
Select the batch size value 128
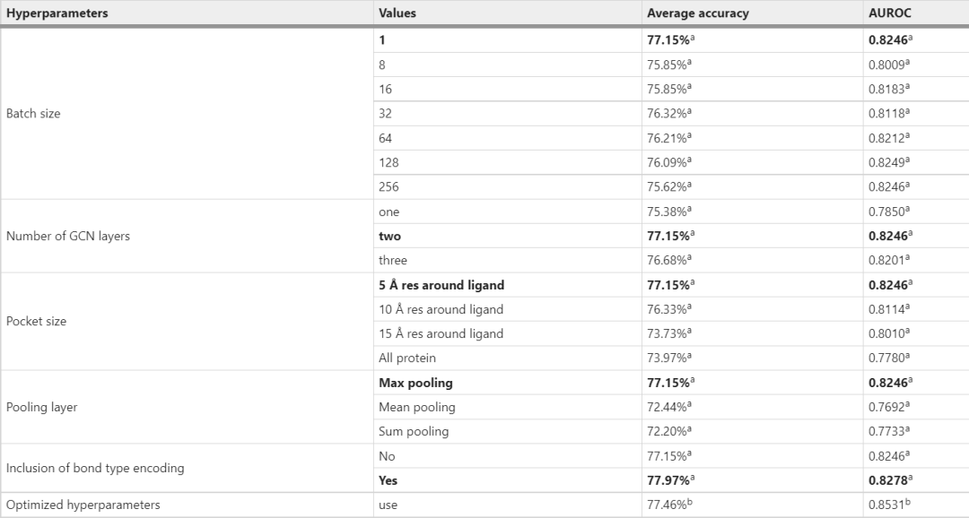point(388,162)
